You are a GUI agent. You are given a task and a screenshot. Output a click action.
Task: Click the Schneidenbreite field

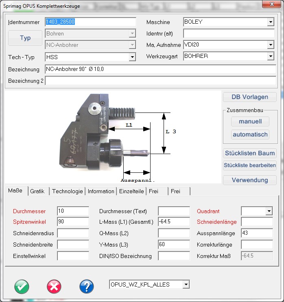point(73,245)
